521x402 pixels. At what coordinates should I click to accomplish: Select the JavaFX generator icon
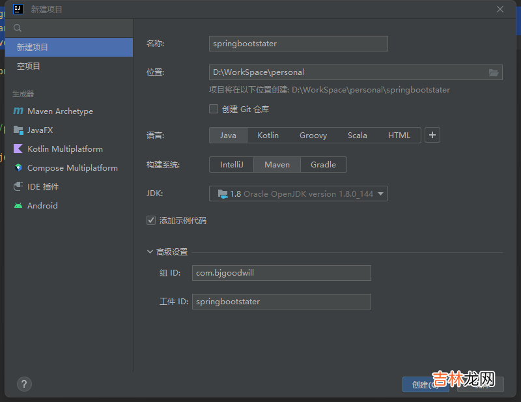pyautogui.click(x=18, y=130)
